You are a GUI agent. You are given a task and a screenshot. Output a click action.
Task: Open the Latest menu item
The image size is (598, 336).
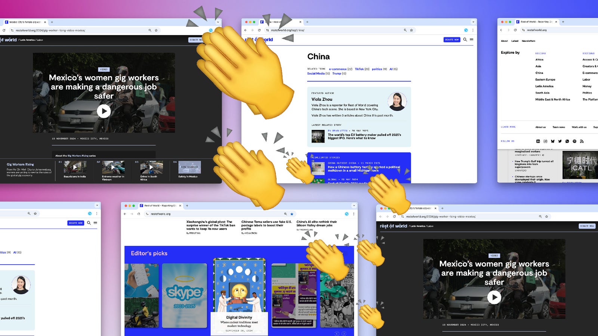pos(515,41)
